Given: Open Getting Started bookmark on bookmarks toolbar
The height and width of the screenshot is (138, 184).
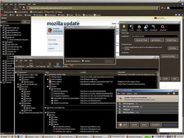Looking at the screenshot, I should 7,12.
